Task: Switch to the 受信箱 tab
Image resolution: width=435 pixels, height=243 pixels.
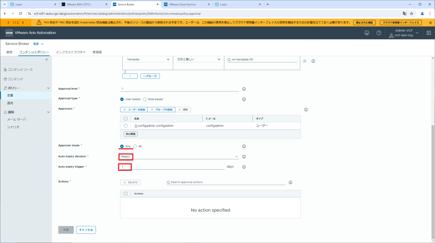Action: [x=97, y=52]
